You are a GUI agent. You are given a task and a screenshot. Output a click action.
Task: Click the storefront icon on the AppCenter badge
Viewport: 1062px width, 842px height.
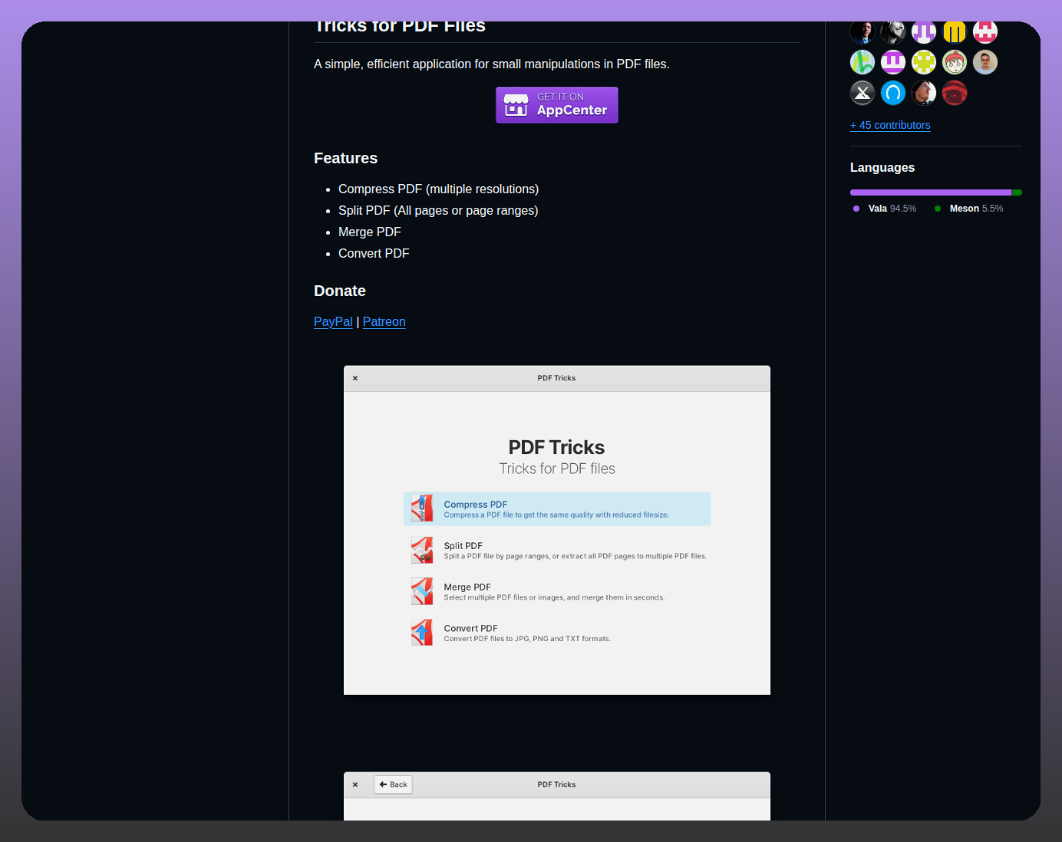pos(516,105)
